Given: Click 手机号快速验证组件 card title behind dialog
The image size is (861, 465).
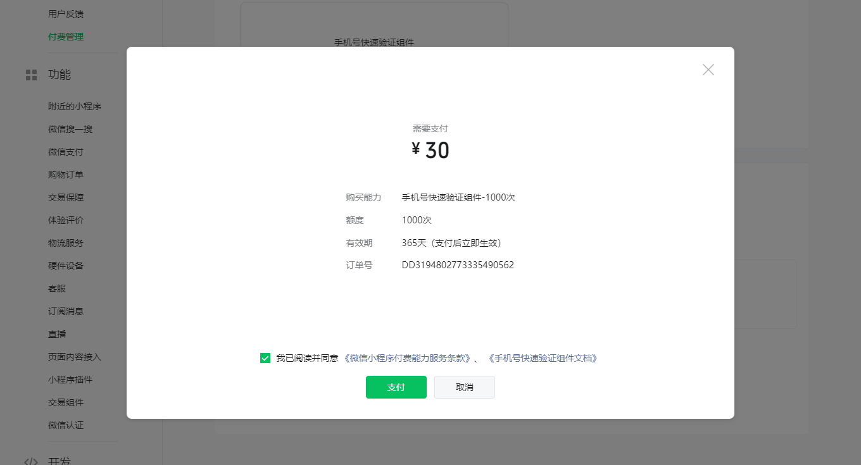Looking at the screenshot, I should tap(374, 42).
